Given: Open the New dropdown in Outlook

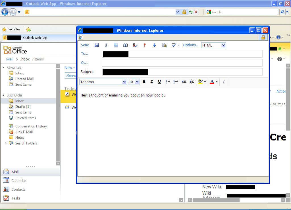Looking at the screenshot, I should tap(70, 68).
